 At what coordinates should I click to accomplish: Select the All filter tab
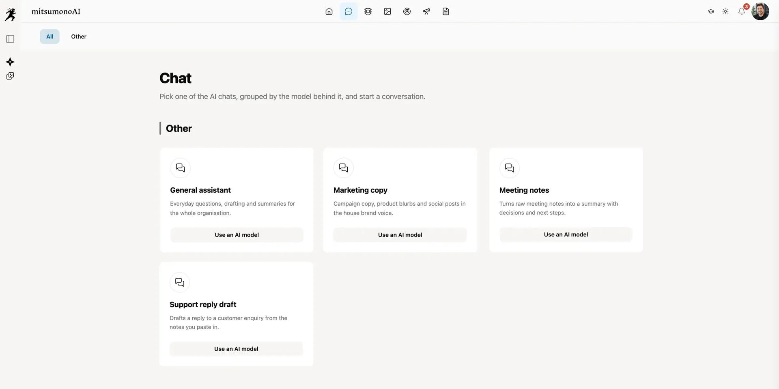(x=49, y=37)
